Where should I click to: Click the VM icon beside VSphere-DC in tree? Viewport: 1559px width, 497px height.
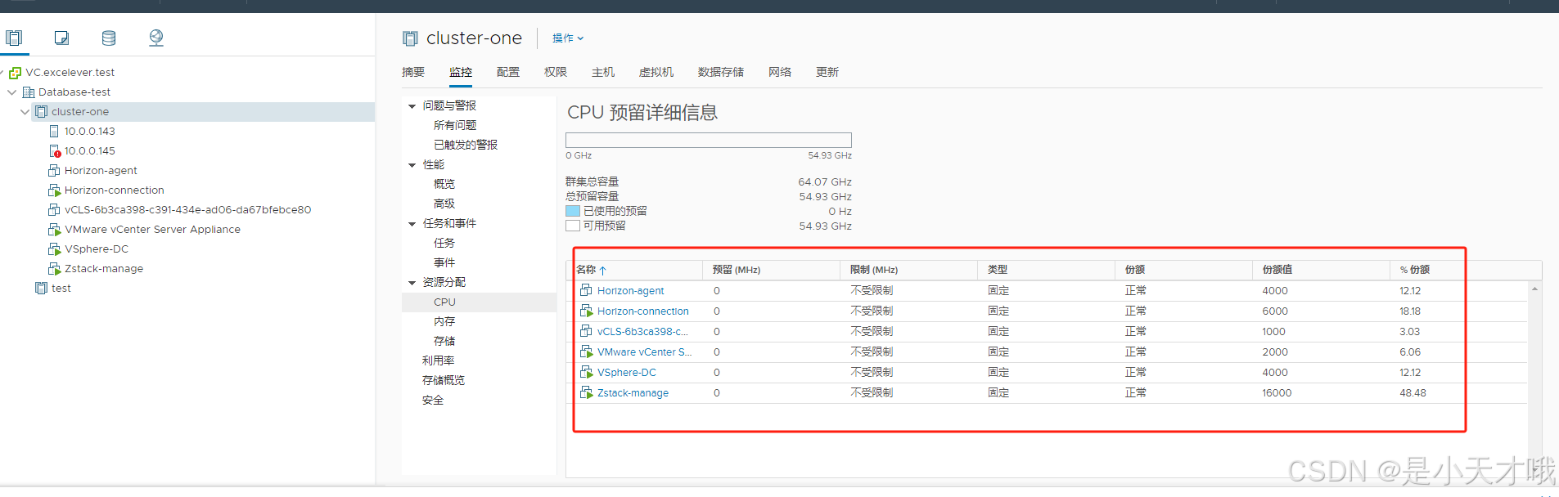pos(54,249)
